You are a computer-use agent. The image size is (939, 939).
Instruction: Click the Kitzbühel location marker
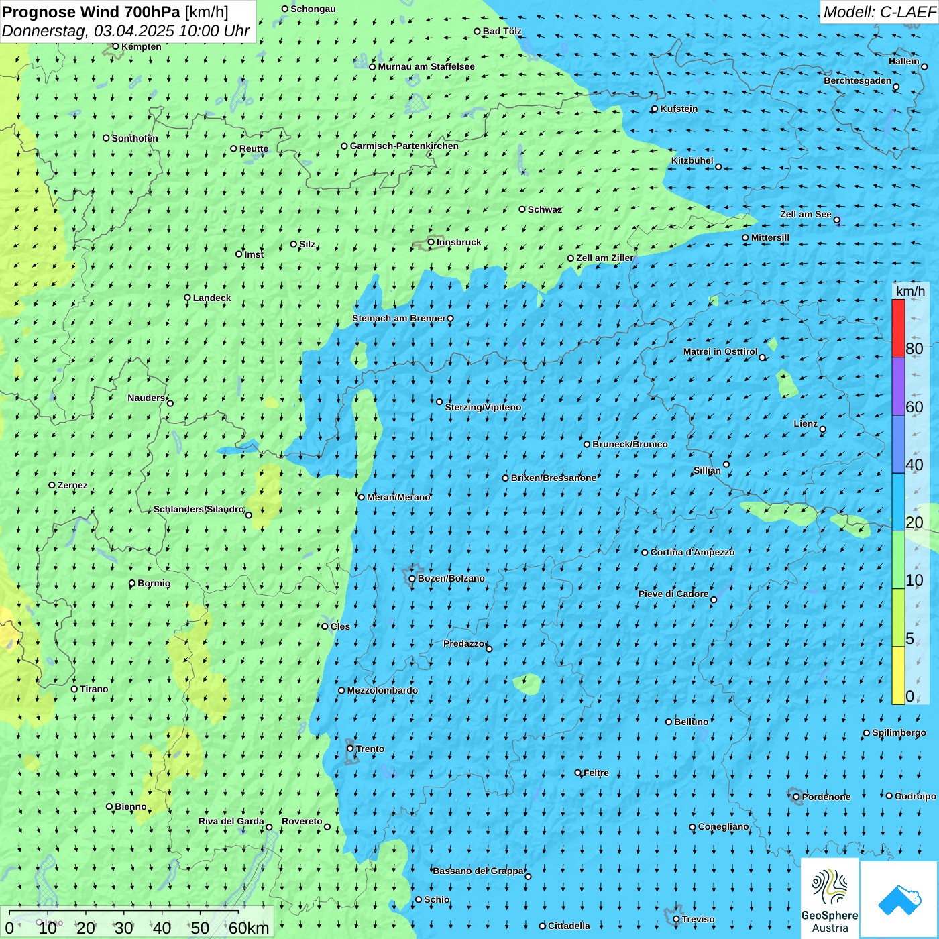718,166
